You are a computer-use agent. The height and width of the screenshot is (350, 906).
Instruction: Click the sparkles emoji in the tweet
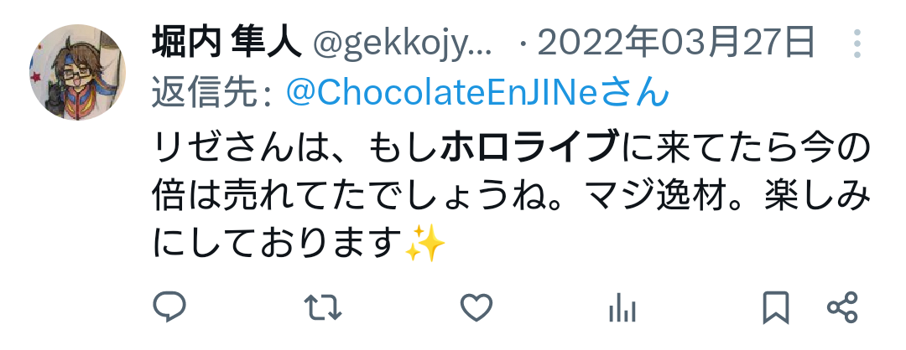pyautogui.click(x=424, y=244)
